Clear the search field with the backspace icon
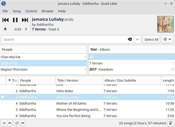The image size is (175, 127). point(130,39)
